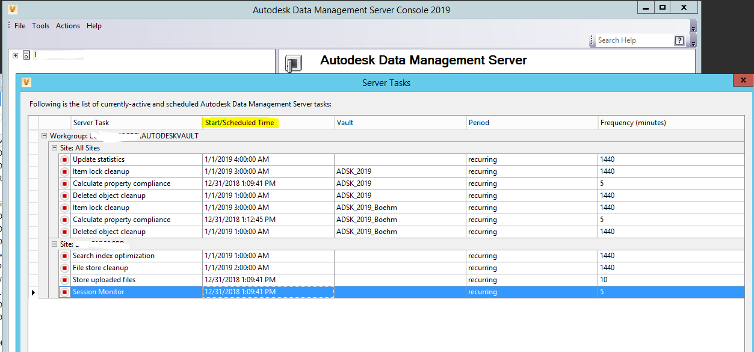Stop the File store cleanup task
This screenshot has width=754, height=352.
64,267
